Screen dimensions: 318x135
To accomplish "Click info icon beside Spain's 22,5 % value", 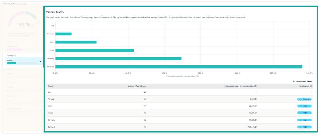I will [x=256, y=106].
